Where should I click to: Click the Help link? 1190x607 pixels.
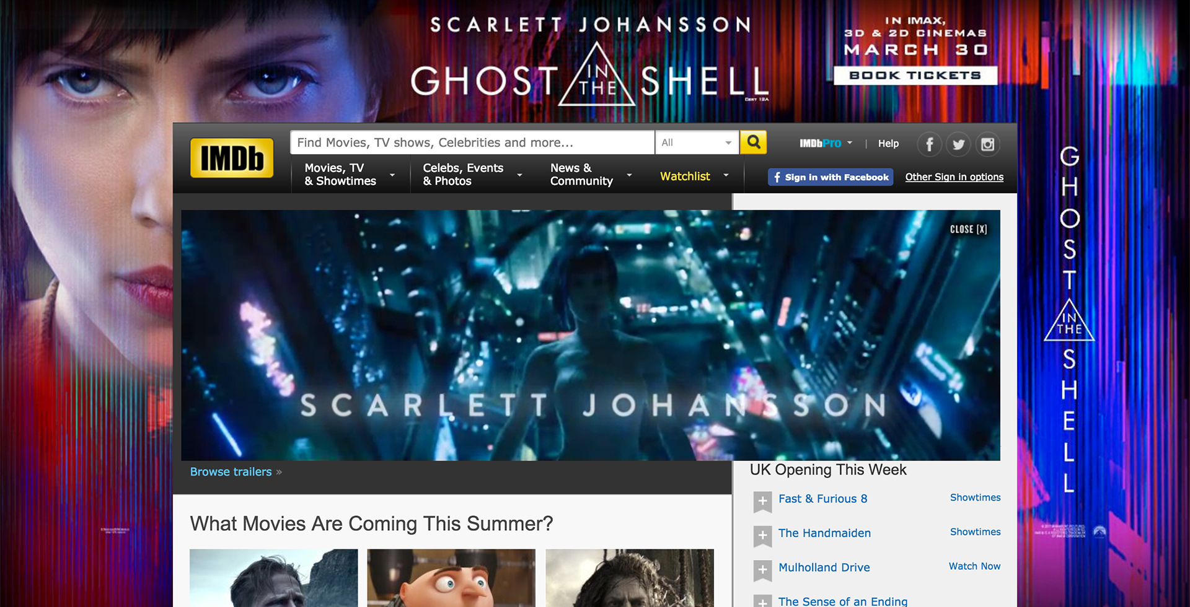(888, 144)
